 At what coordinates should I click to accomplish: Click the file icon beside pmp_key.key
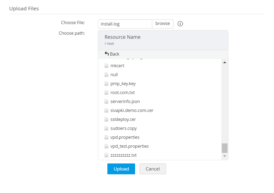point(107,83)
